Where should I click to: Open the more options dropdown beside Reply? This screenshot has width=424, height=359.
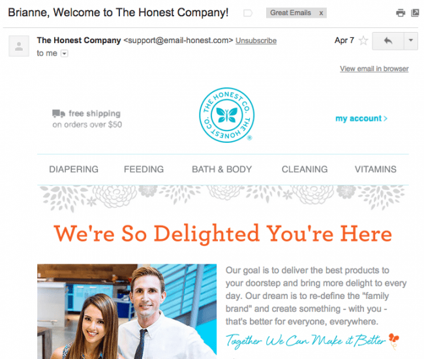[x=411, y=41]
